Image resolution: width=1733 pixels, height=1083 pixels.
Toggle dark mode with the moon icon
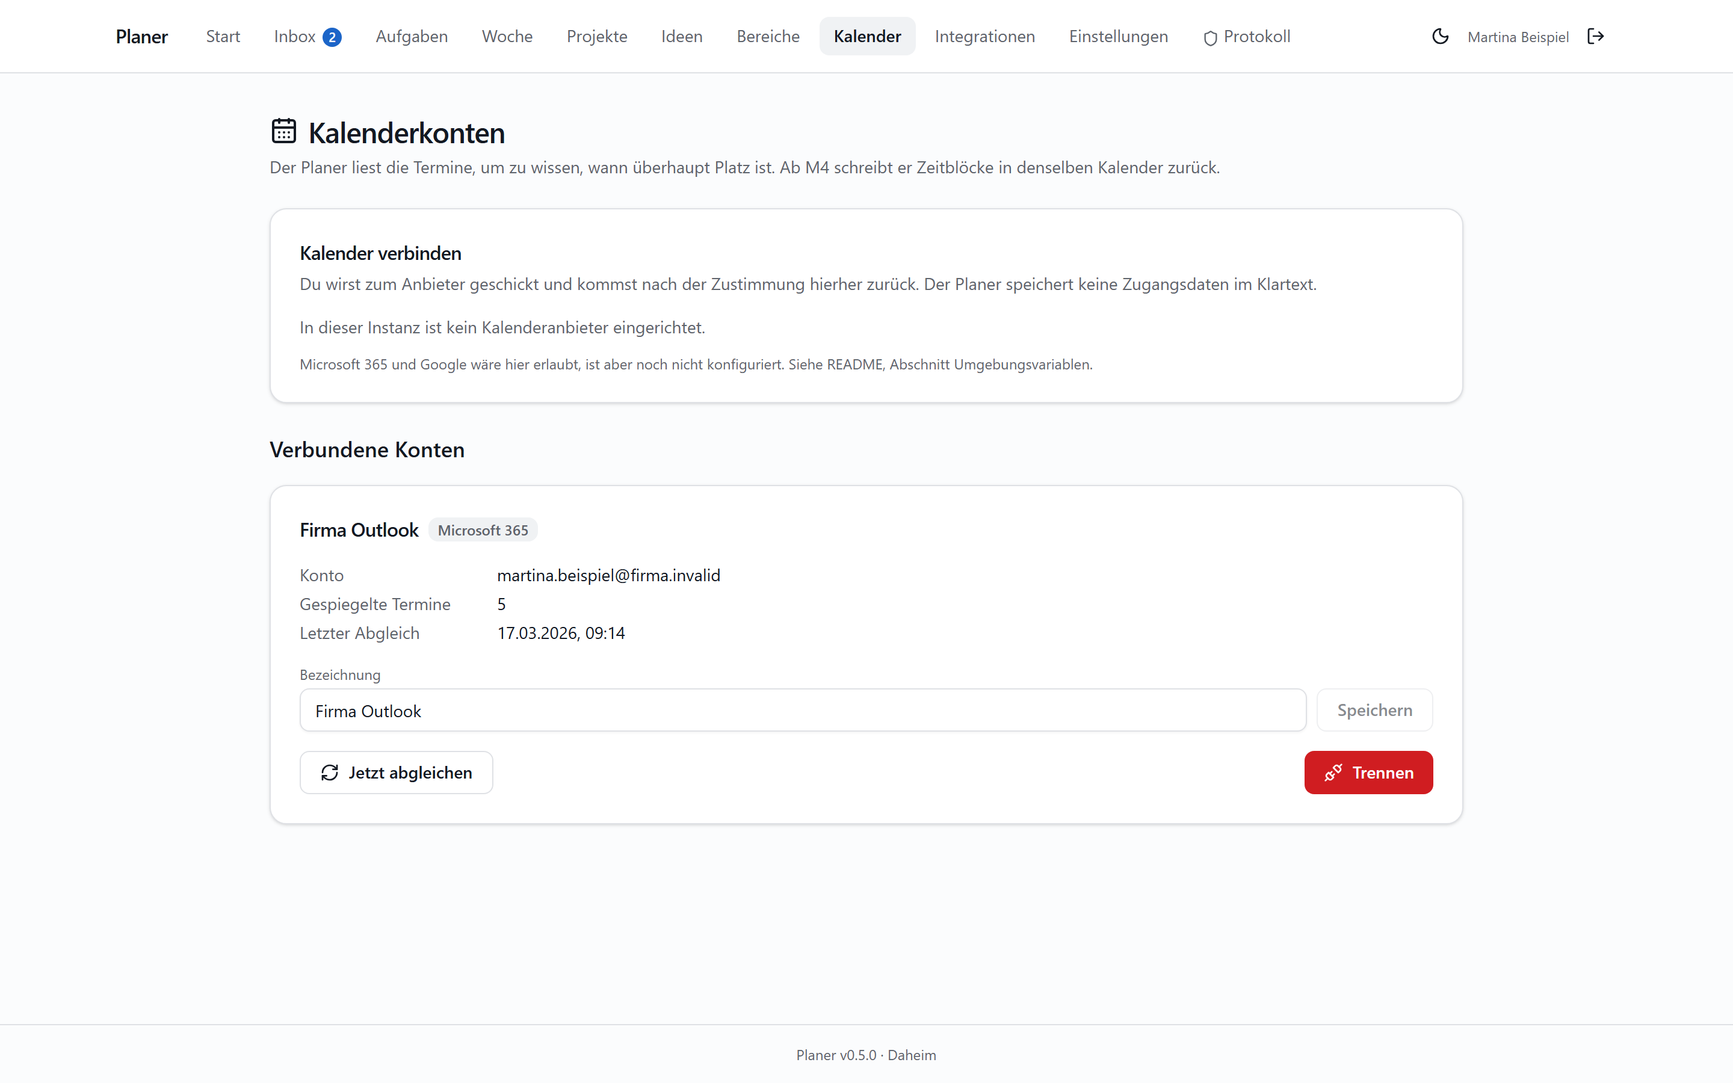tap(1440, 37)
